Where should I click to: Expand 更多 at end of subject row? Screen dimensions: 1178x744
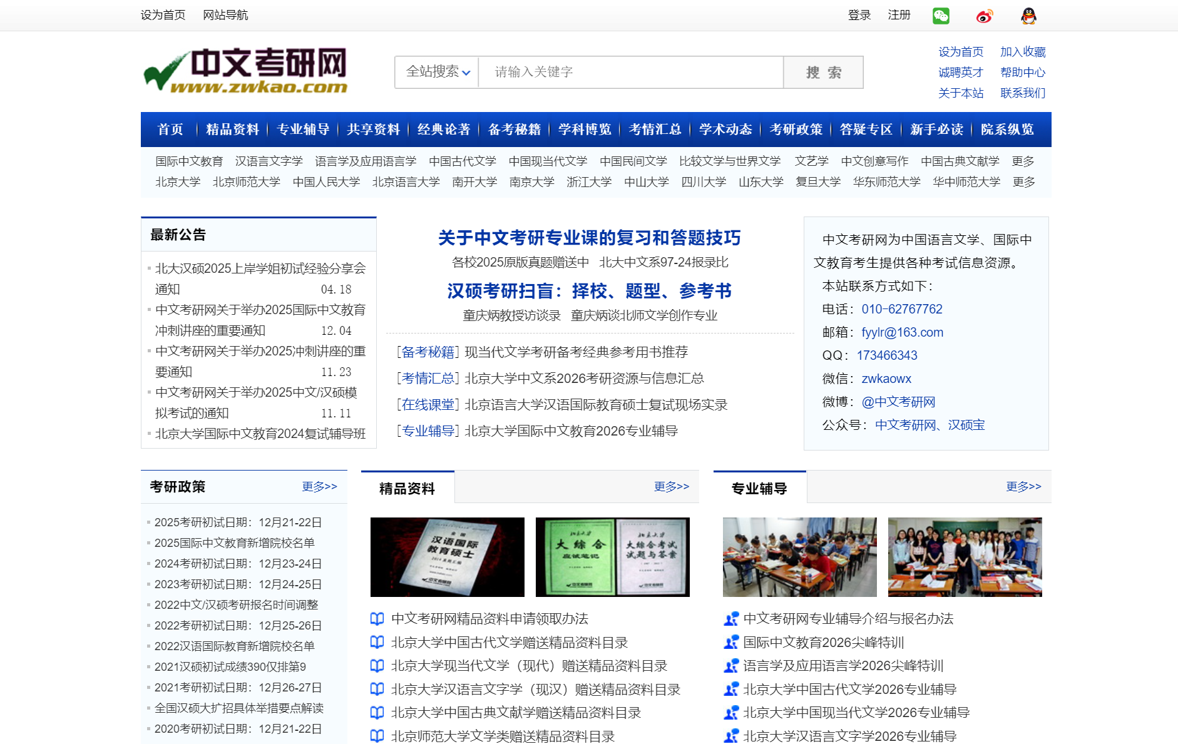1023,161
